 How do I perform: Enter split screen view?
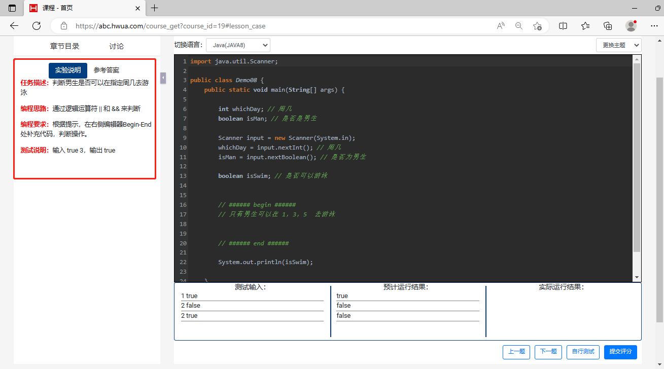563,26
